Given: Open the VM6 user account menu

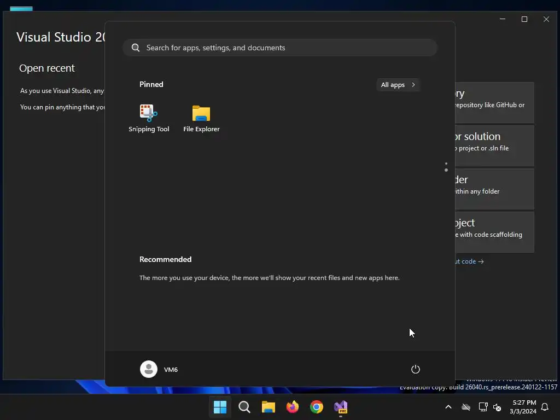Looking at the screenshot, I should [x=159, y=369].
